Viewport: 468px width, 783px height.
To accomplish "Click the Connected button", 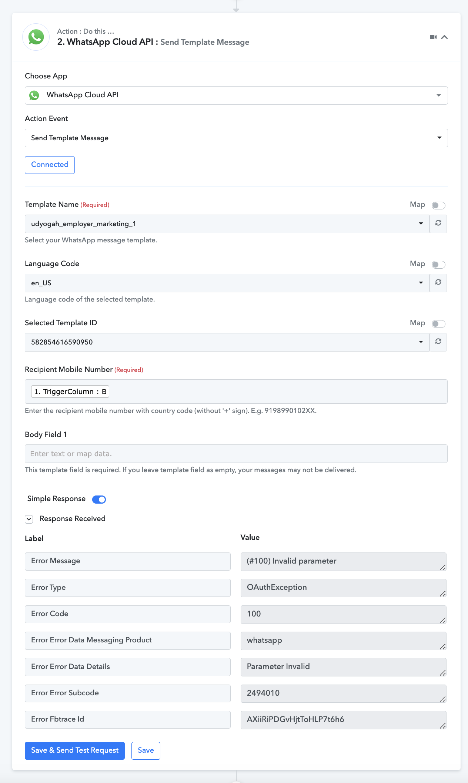I will tap(50, 165).
